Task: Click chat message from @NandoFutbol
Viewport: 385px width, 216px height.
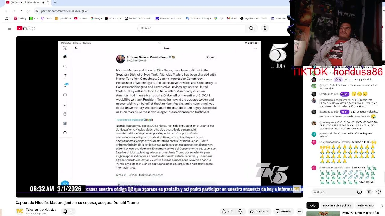Action: tap(345, 87)
